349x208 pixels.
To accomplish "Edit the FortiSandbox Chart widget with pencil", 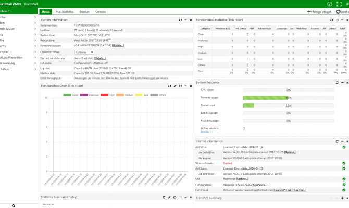I will point(175,86).
